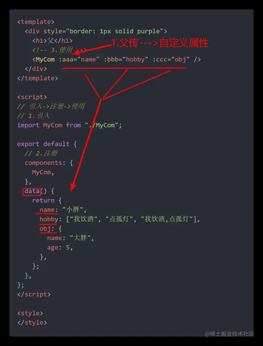Click the h1 heading containing 父

[x=53, y=41]
